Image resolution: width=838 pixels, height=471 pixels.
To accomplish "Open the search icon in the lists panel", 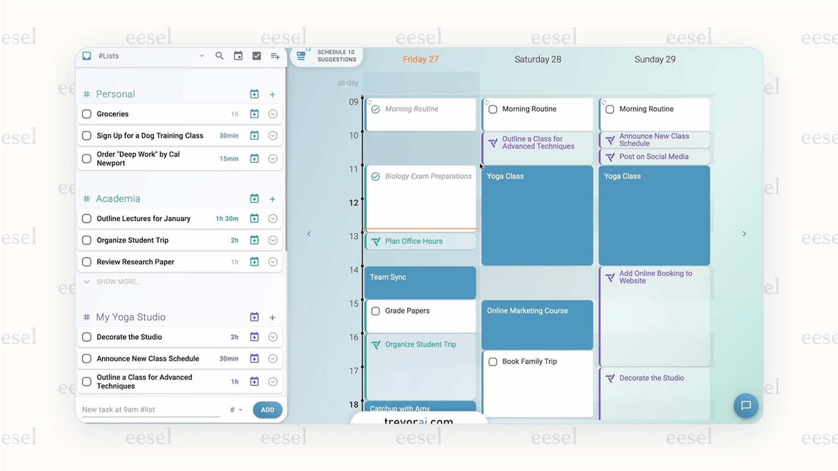I will click(x=219, y=56).
